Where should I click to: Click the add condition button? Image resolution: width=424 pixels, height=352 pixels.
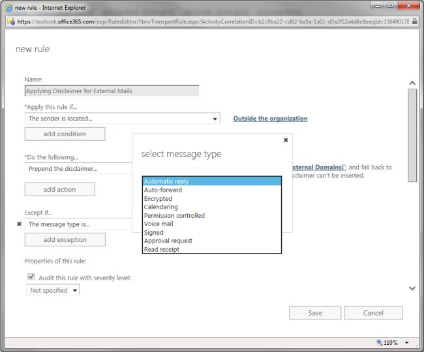[65, 134]
